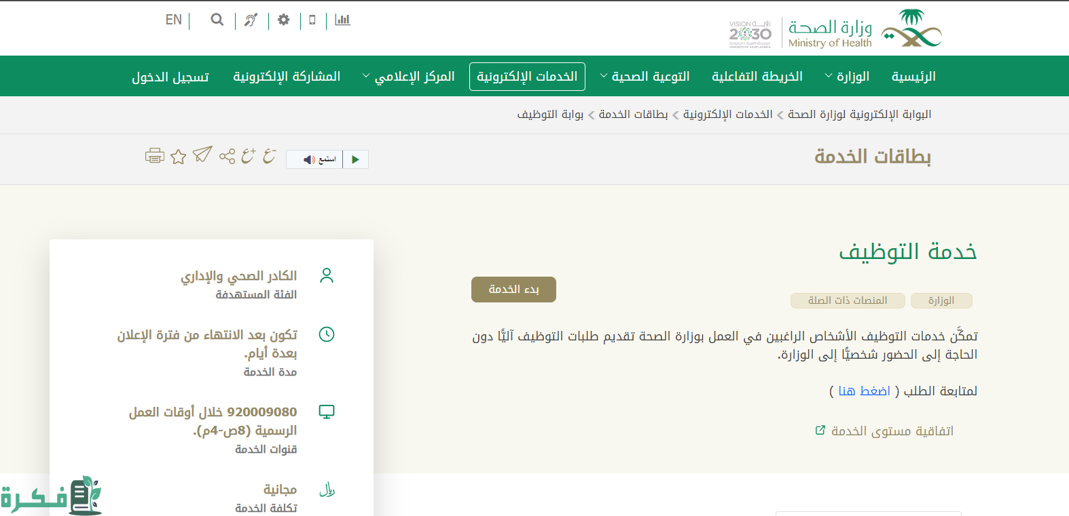Screen dimensions: 1069x516
Task: Click the share icon
Action: tap(227, 157)
